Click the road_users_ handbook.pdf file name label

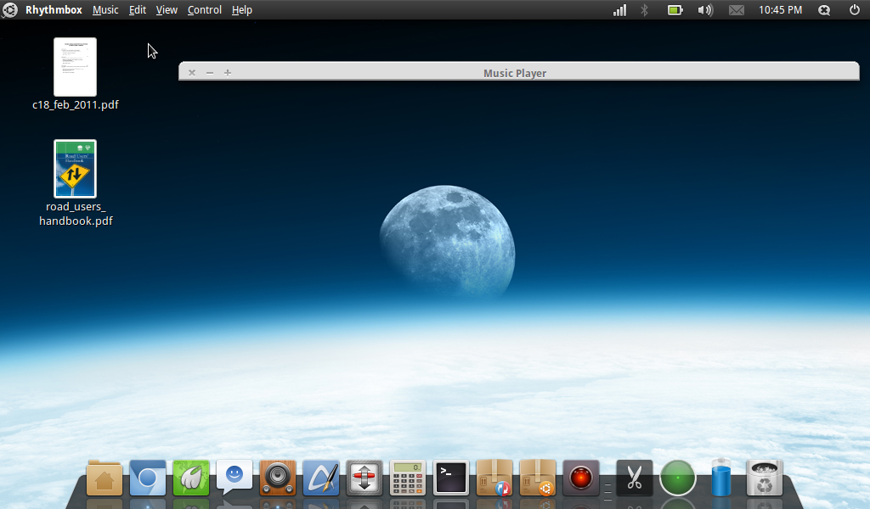click(76, 214)
